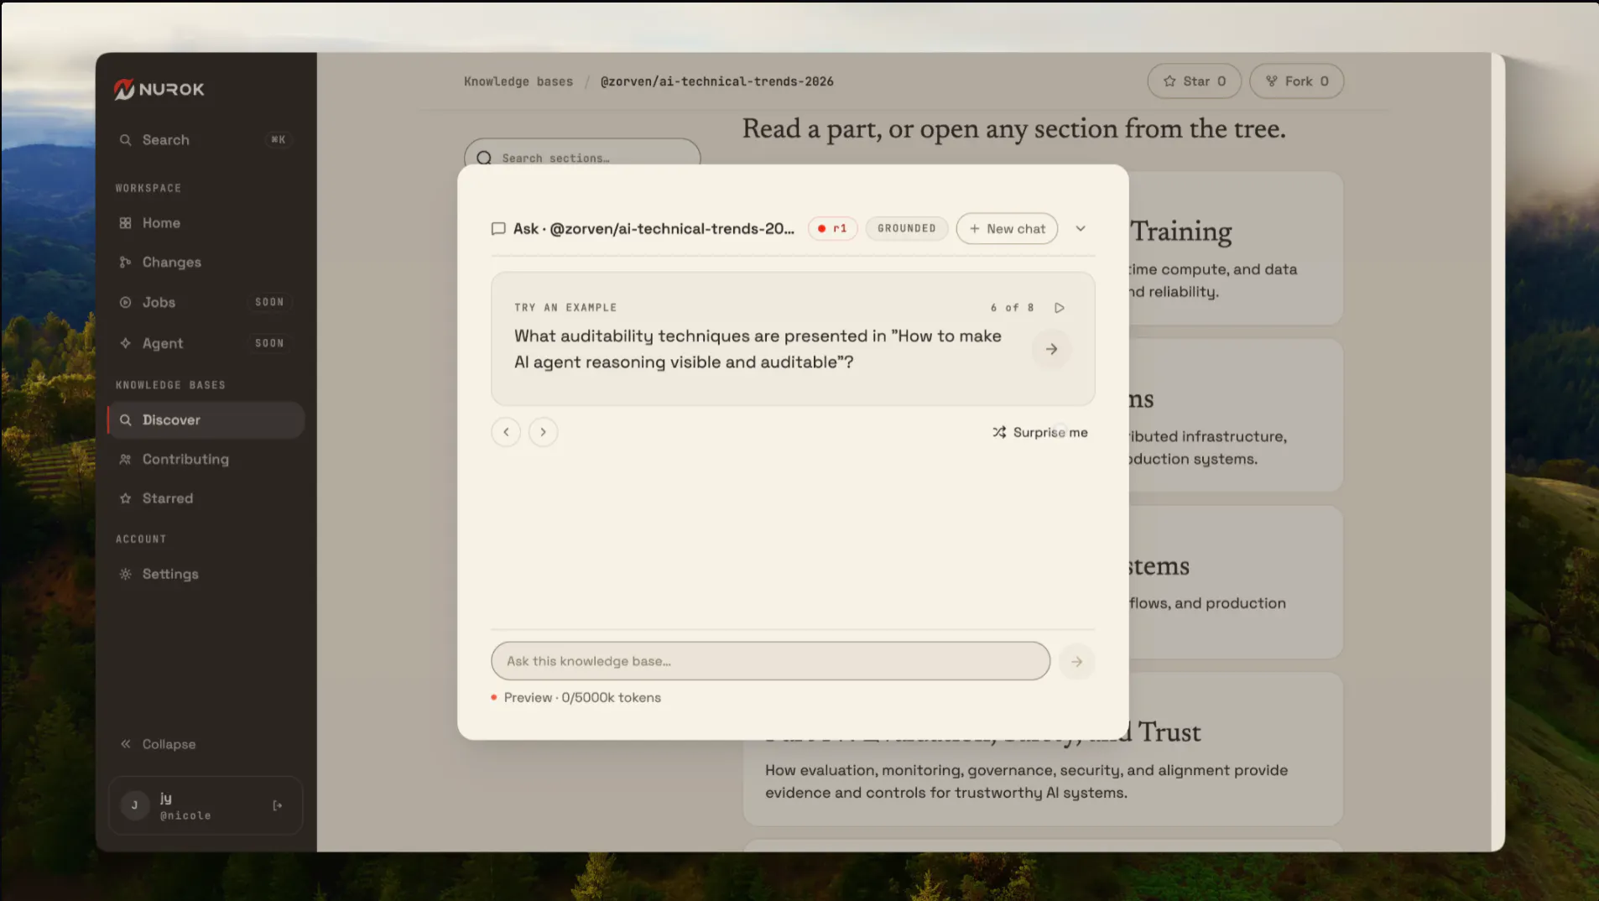Image resolution: width=1599 pixels, height=901 pixels.
Task: Start a New chat
Action: 1007,229
